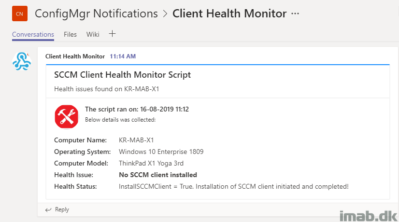Select 'Health issues found on KR-MAB-X1' text
This screenshot has height=222, width=399.
106,89
